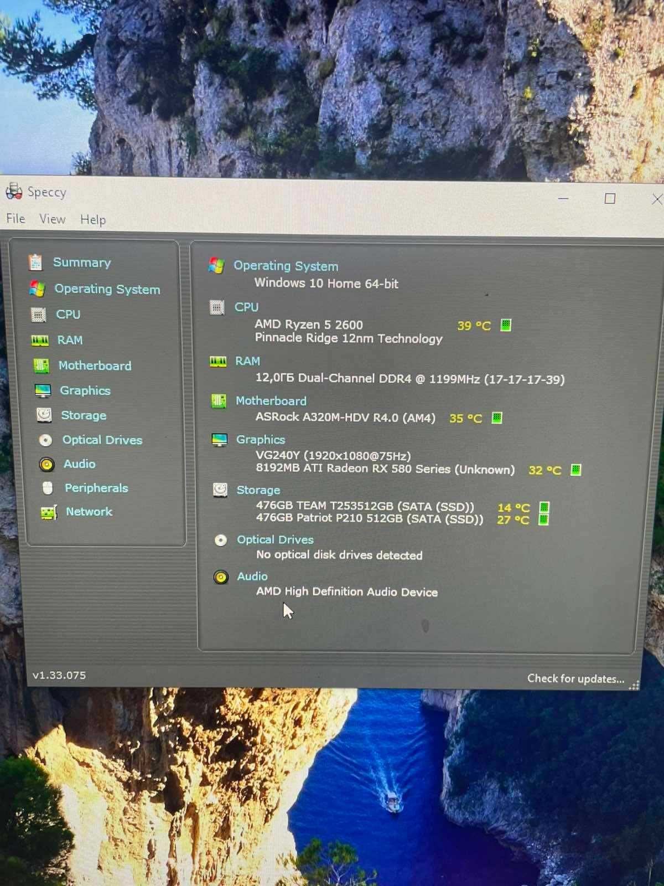Screen dimensions: 664x886
Task: Click the Storage drive icon in summary panel
Action: pyautogui.click(x=220, y=490)
